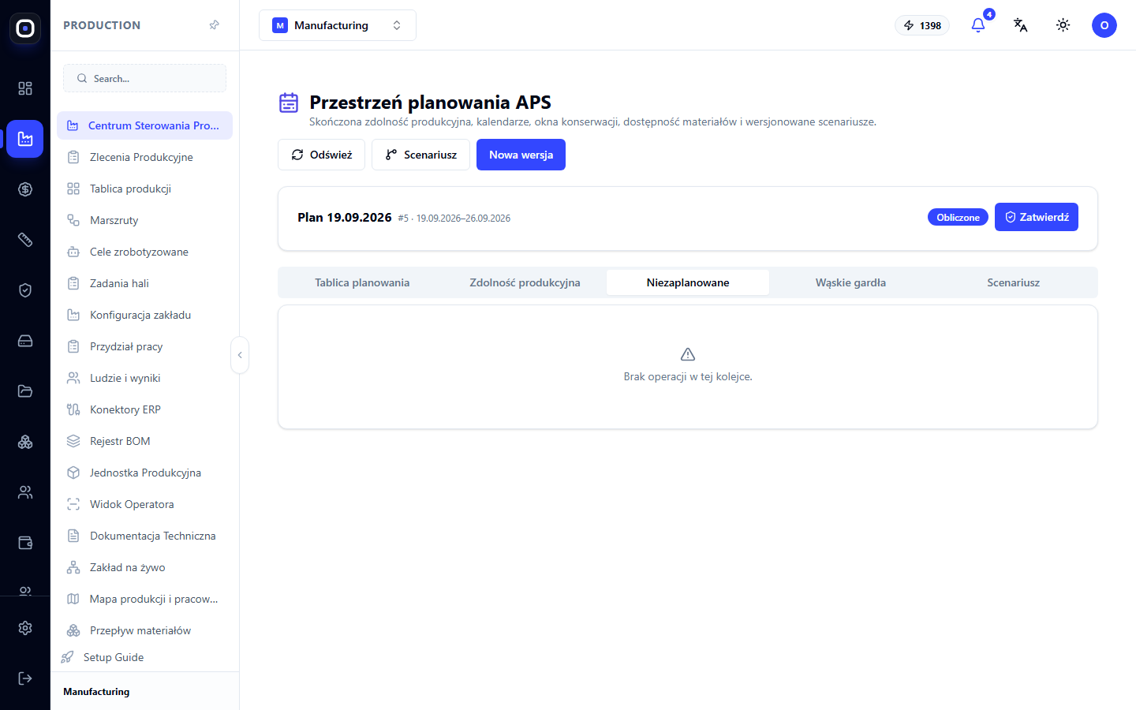
Task: Toggle the light theme sun icon
Action: [1063, 25]
